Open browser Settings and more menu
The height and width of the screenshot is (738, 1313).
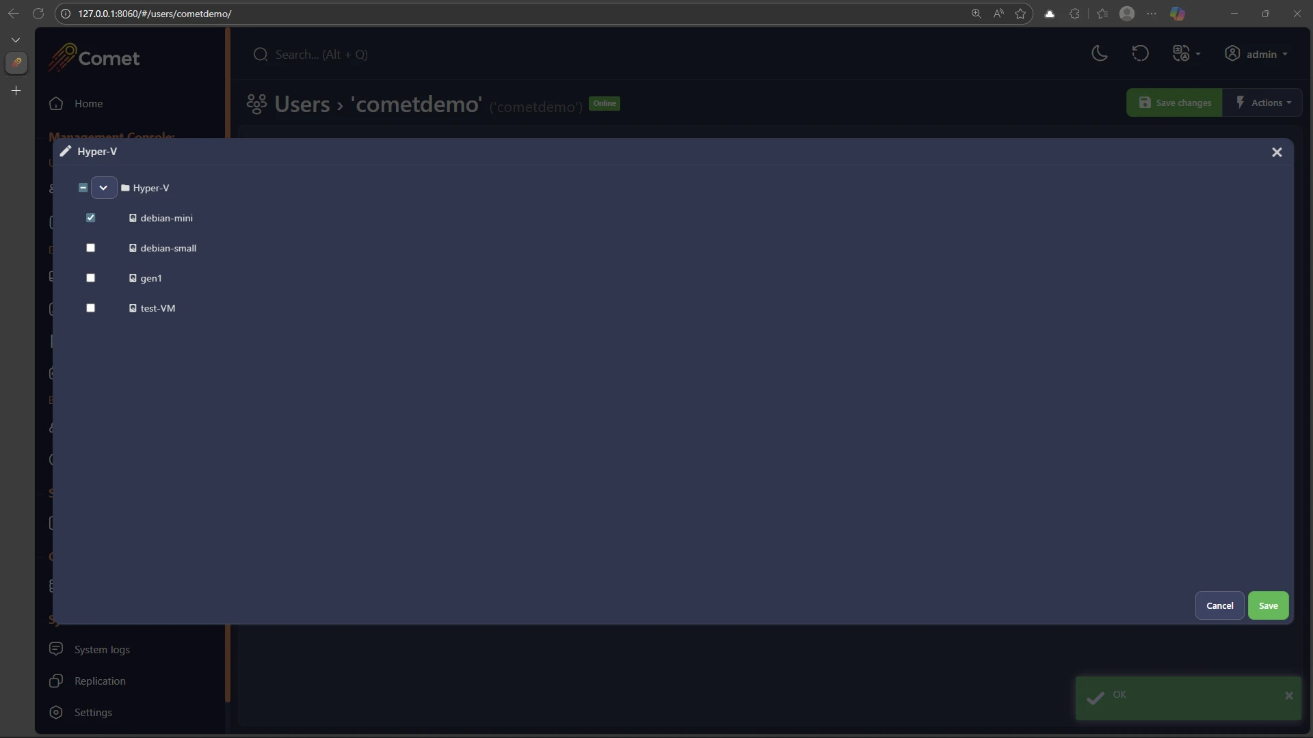click(1152, 14)
